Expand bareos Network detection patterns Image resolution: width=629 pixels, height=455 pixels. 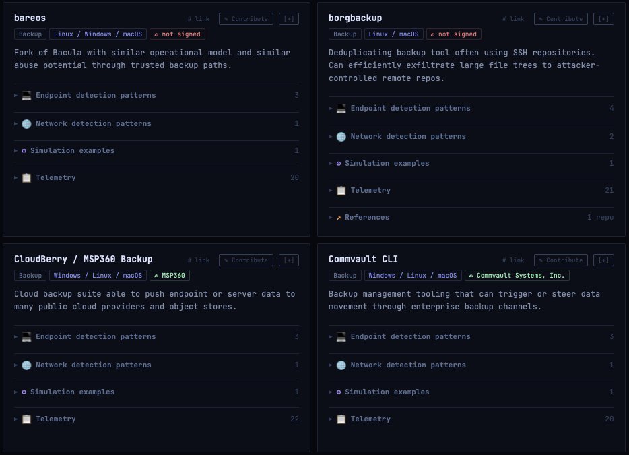pos(156,123)
